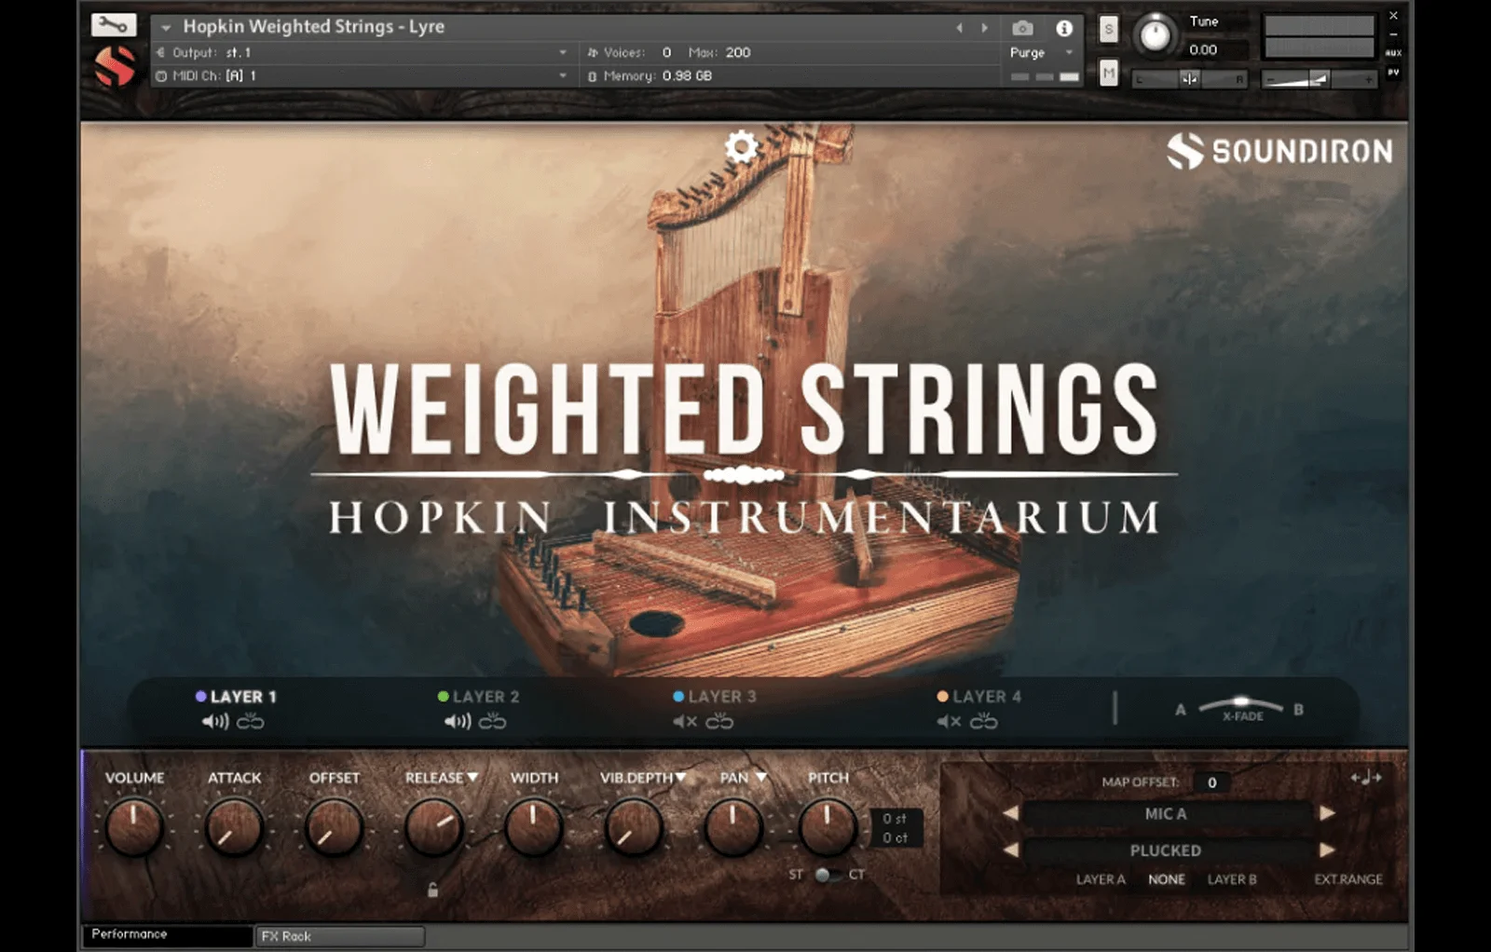This screenshot has width=1491, height=952.
Task: Open the MIDI Ch [A] 1 dropdown
Action: (x=362, y=75)
